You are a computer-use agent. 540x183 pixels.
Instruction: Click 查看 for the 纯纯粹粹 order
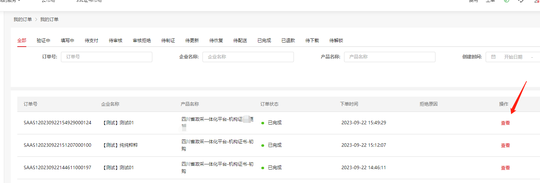tap(505, 145)
